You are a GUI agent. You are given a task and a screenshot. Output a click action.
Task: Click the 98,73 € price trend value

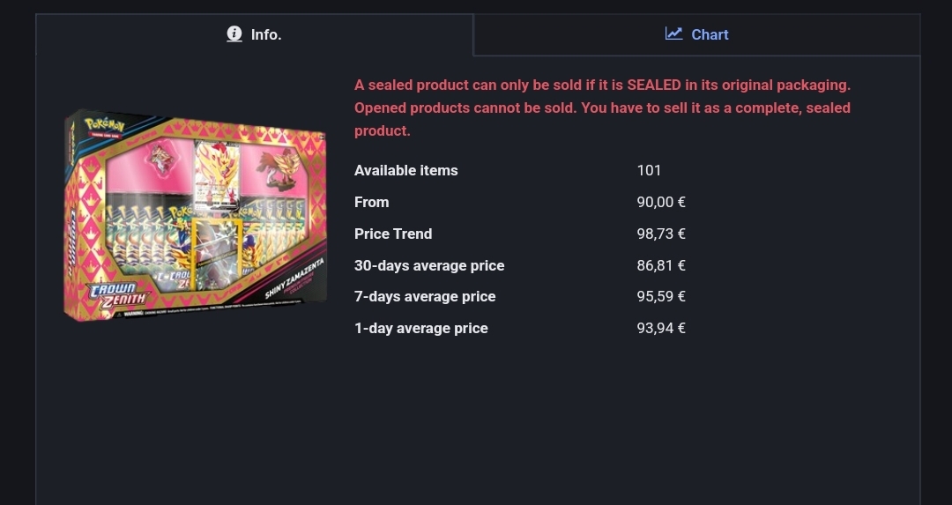661,234
